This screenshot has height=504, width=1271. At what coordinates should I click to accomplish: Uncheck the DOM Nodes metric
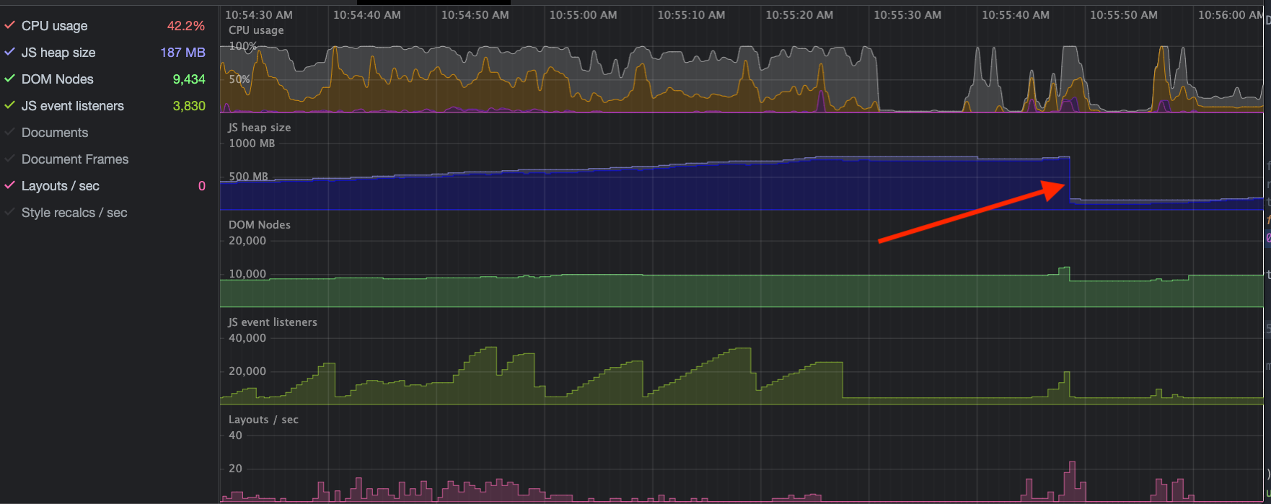9,79
